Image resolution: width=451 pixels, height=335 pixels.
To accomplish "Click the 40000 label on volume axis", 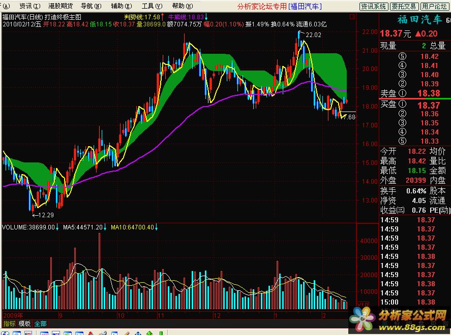I will tap(369, 241).
